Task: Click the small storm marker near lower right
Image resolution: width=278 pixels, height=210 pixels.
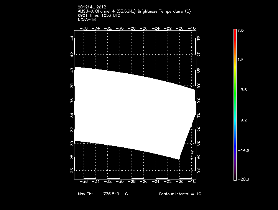Action: (192, 158)
